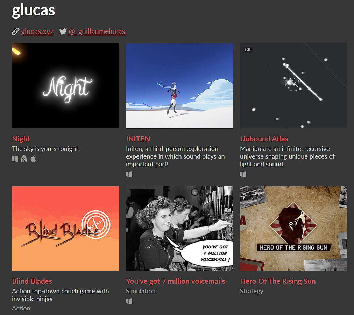Screen dimensions: 354x315
Task: Go to Unbound Atlas game page
Action: tap(264, 139)
